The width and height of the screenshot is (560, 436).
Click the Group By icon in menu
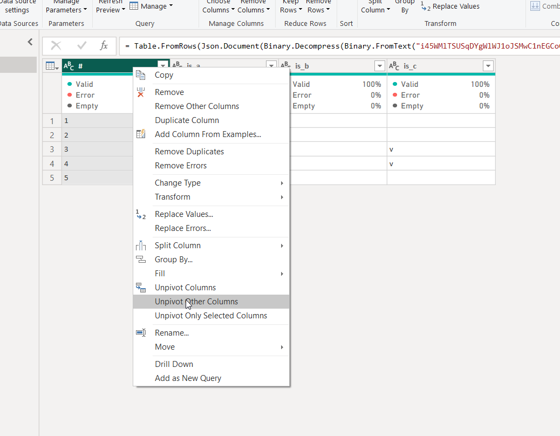(141, 260)
